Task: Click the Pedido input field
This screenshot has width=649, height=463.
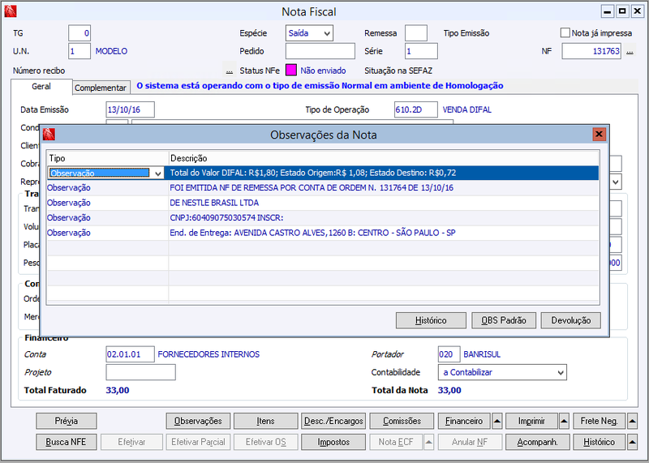Action: click(320, 51)
